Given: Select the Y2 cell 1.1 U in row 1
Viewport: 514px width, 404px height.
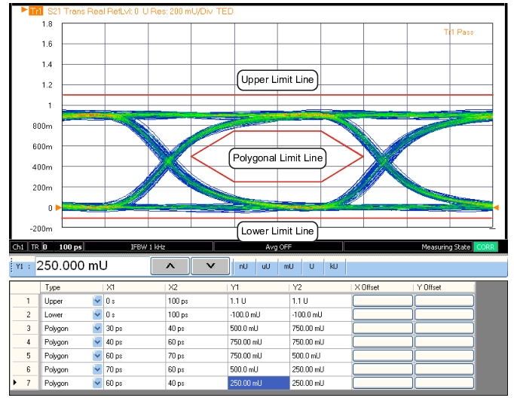Looking at the screenshot, I should click(x=320, y=301).
